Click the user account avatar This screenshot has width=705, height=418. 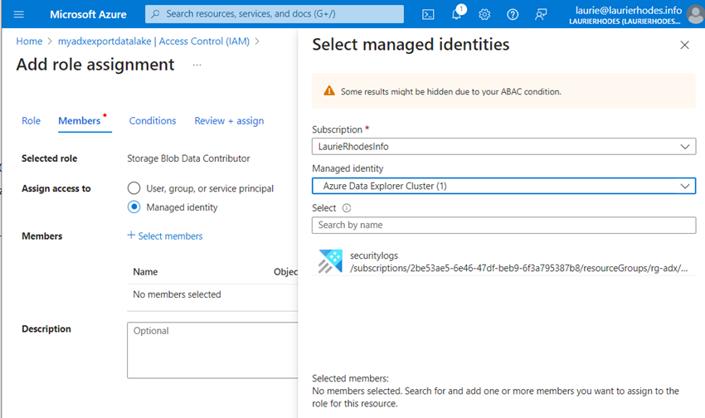(696, 14)
